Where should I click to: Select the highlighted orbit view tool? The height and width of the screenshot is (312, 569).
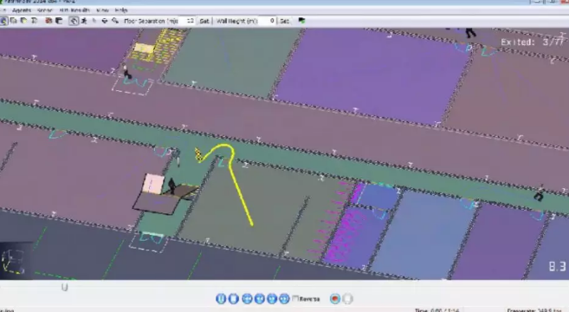click(74, 21)
